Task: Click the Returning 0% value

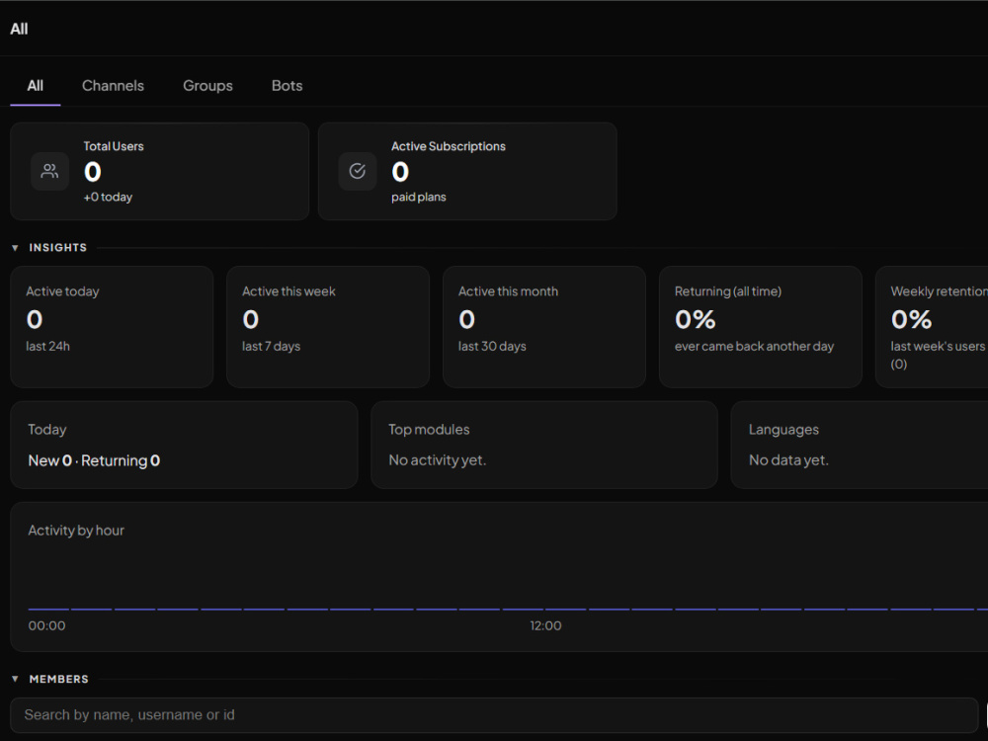Action: coord(695,319)
